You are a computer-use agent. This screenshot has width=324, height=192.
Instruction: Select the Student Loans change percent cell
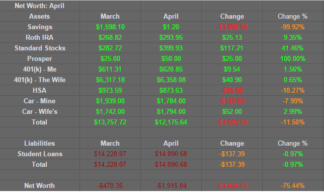[x=293, y=154]
